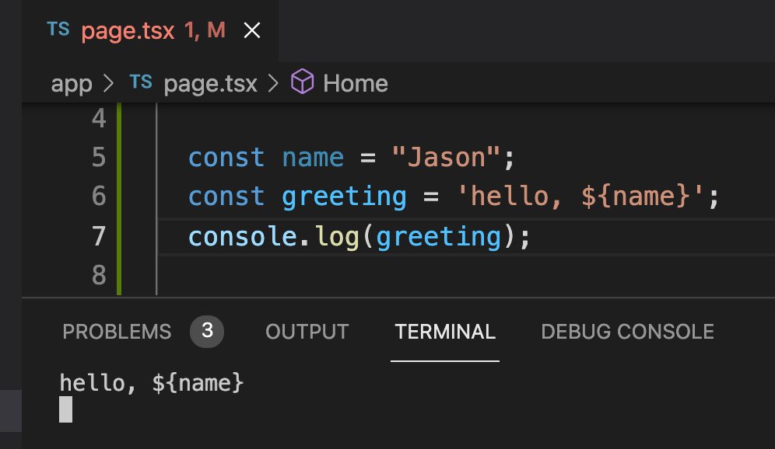Click the 'hello, ${name}' string on line 6
Screen dimensions: 775x449
(x=580, y=197)
